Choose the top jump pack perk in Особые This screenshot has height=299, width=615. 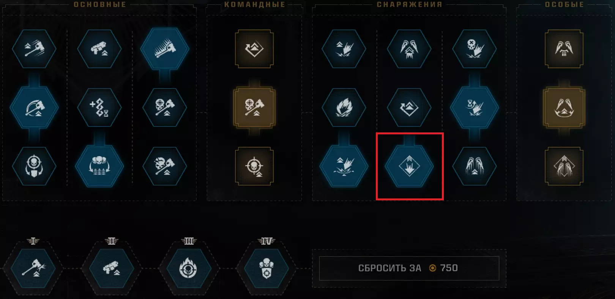point(564,49)
